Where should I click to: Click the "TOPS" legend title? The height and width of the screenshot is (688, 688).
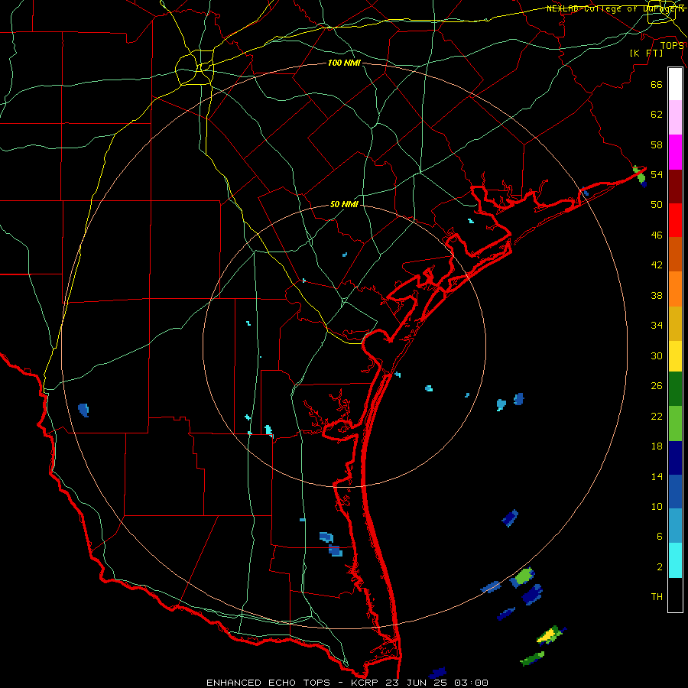pos(672,46)
